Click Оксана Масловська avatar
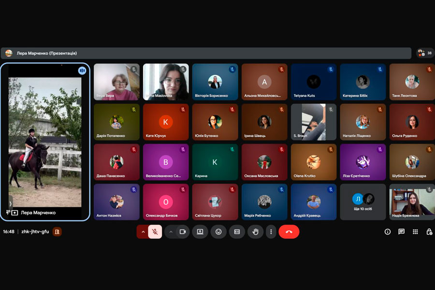 point(264,162)
